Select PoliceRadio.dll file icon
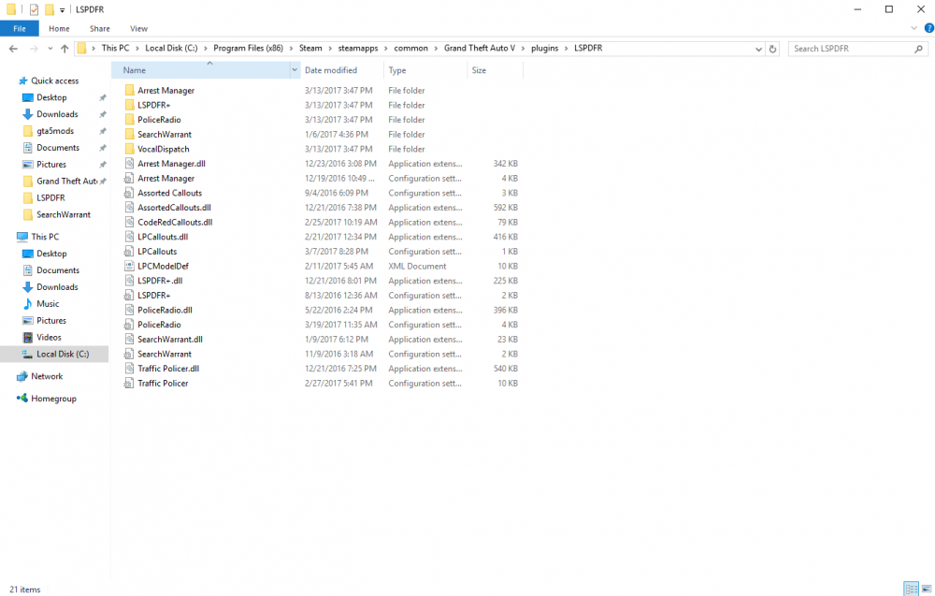This screenshot has width=935, height=596. [129, 310]
